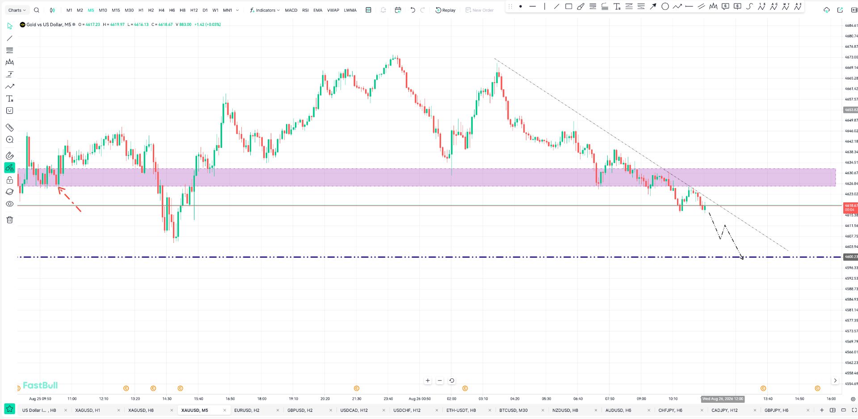Toggle the keep-drawing brush lock mode
This screenshot has width=858, height=419.
pyautogui.click(x=9, y=168)
